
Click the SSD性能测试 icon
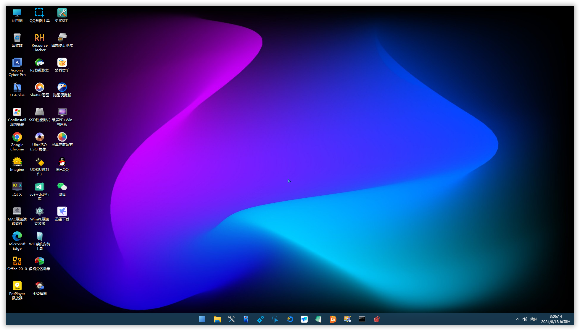(x=40, y=115)
